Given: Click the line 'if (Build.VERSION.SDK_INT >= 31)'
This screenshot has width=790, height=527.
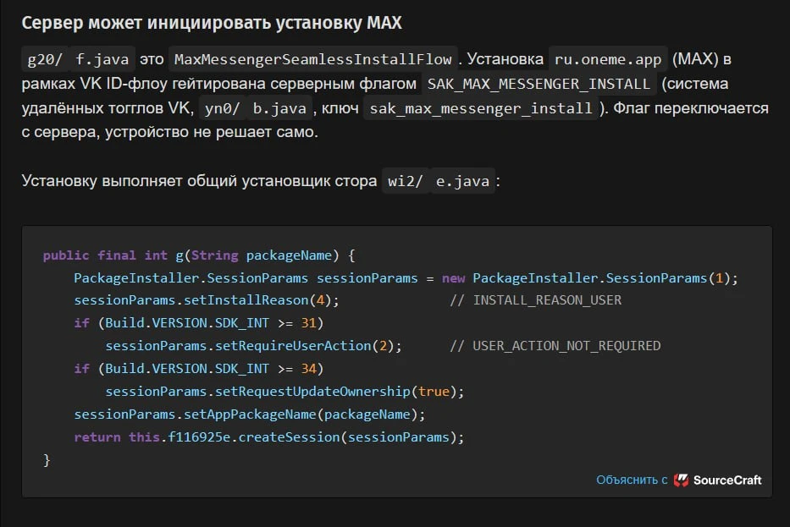Looking at the screenshot, I should click(198, 322).
